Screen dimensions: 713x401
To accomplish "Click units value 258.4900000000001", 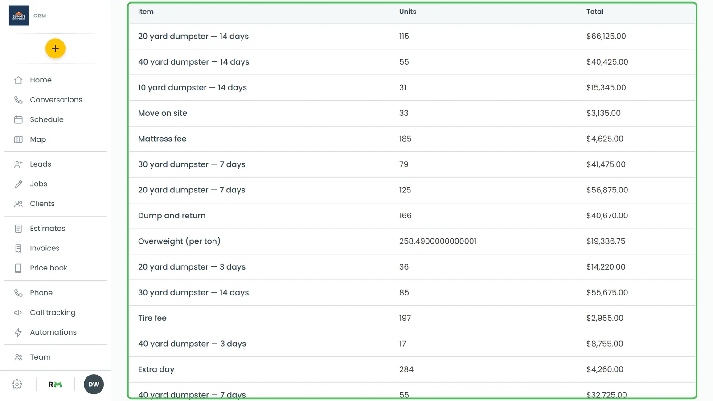I will pyautogui.click(x=438, y=241).
